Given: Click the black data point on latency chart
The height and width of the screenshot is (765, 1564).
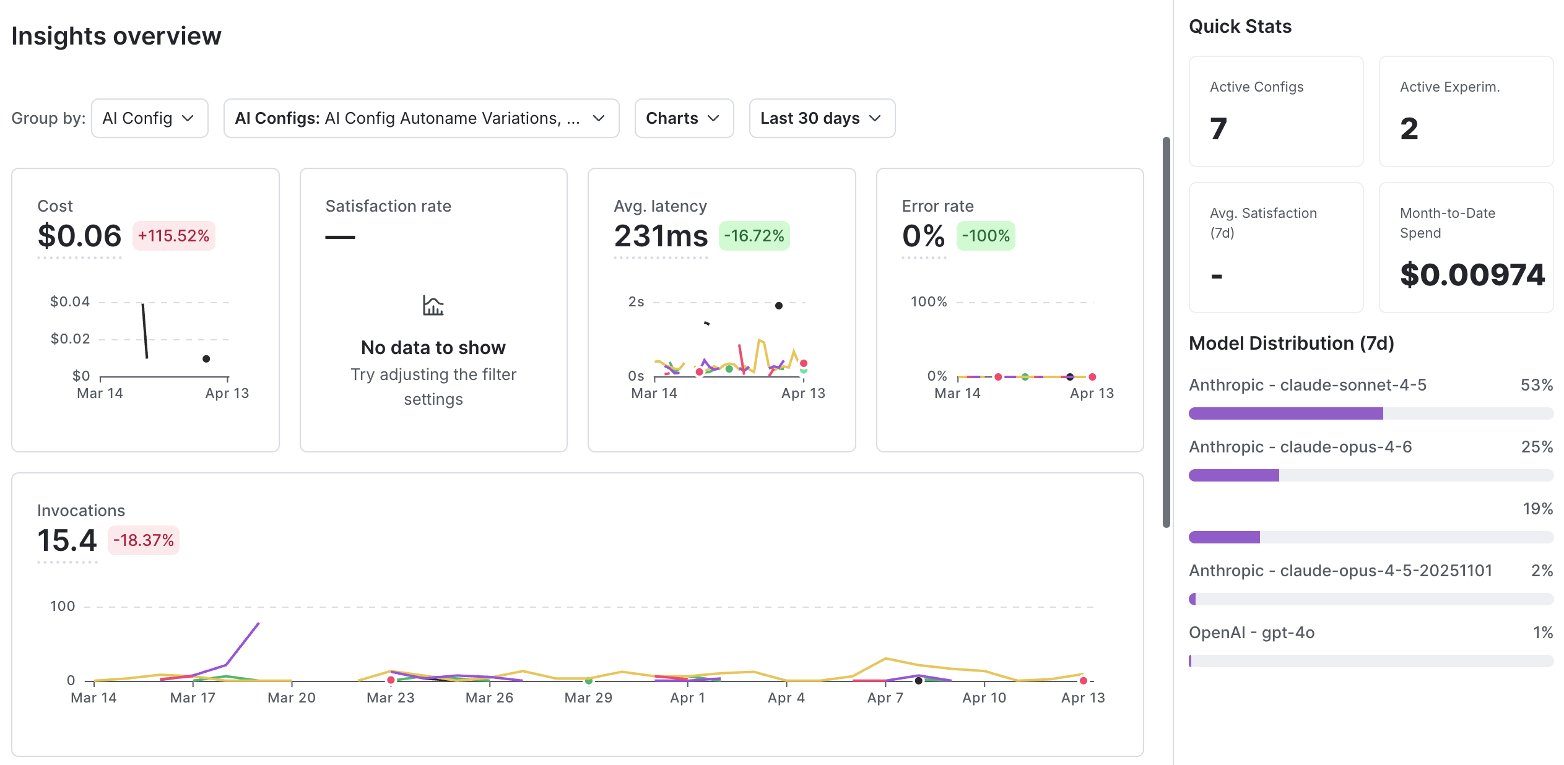Looking at the screenshot, I should click(778, 305).
